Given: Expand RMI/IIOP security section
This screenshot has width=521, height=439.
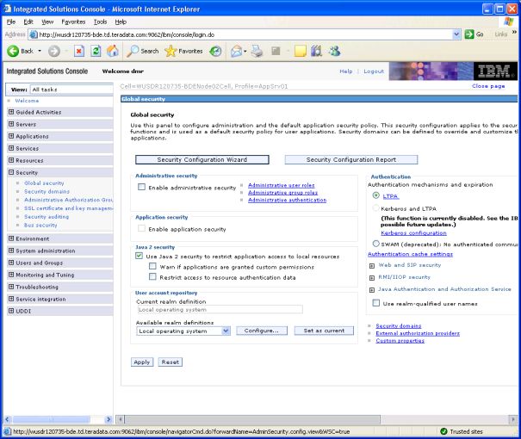Looking at the screenshot, I should 372,278.
